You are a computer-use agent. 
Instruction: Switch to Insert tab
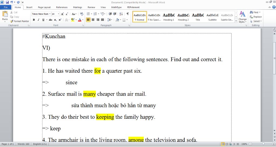(x=29, y=7)
